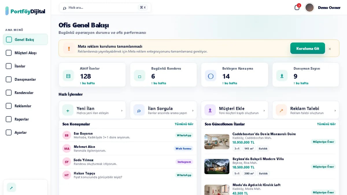Screen dimensions: 347x195
Task: Click the "Beykoz'da Bahçeli Modern Villa" title
Action: point(258,159)
